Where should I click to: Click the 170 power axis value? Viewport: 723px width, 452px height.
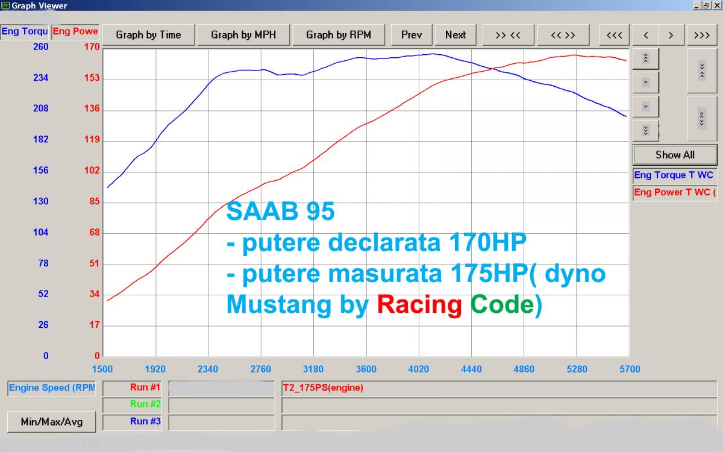pyautogui.click(x=92, y=47)
